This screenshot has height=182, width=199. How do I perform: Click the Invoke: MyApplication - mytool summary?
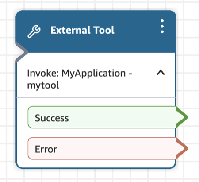[80, 79]
